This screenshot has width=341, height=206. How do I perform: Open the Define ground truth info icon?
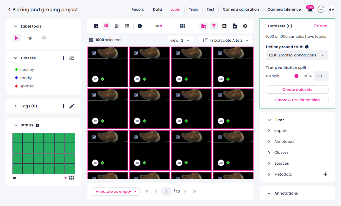(x=307, y=47)
